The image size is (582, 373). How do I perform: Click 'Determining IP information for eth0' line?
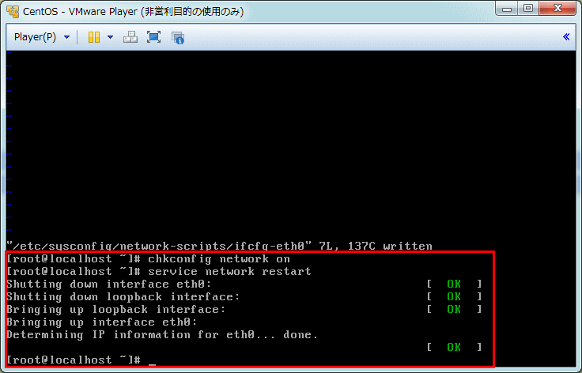pos(161,335)
